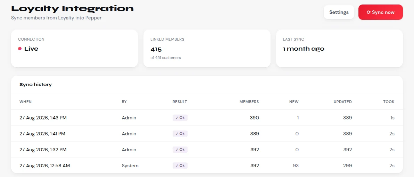Click updated value 299
The image size is (414, 177).
347,166
